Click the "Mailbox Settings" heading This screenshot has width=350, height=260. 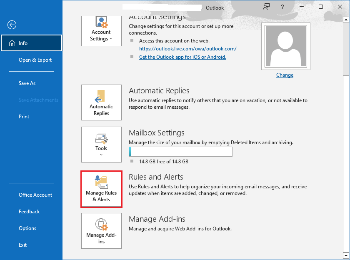tap(157, 133)
